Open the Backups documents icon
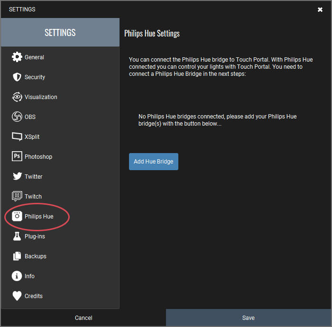Screen dimensions: 332x327 (x=17, y=256)
